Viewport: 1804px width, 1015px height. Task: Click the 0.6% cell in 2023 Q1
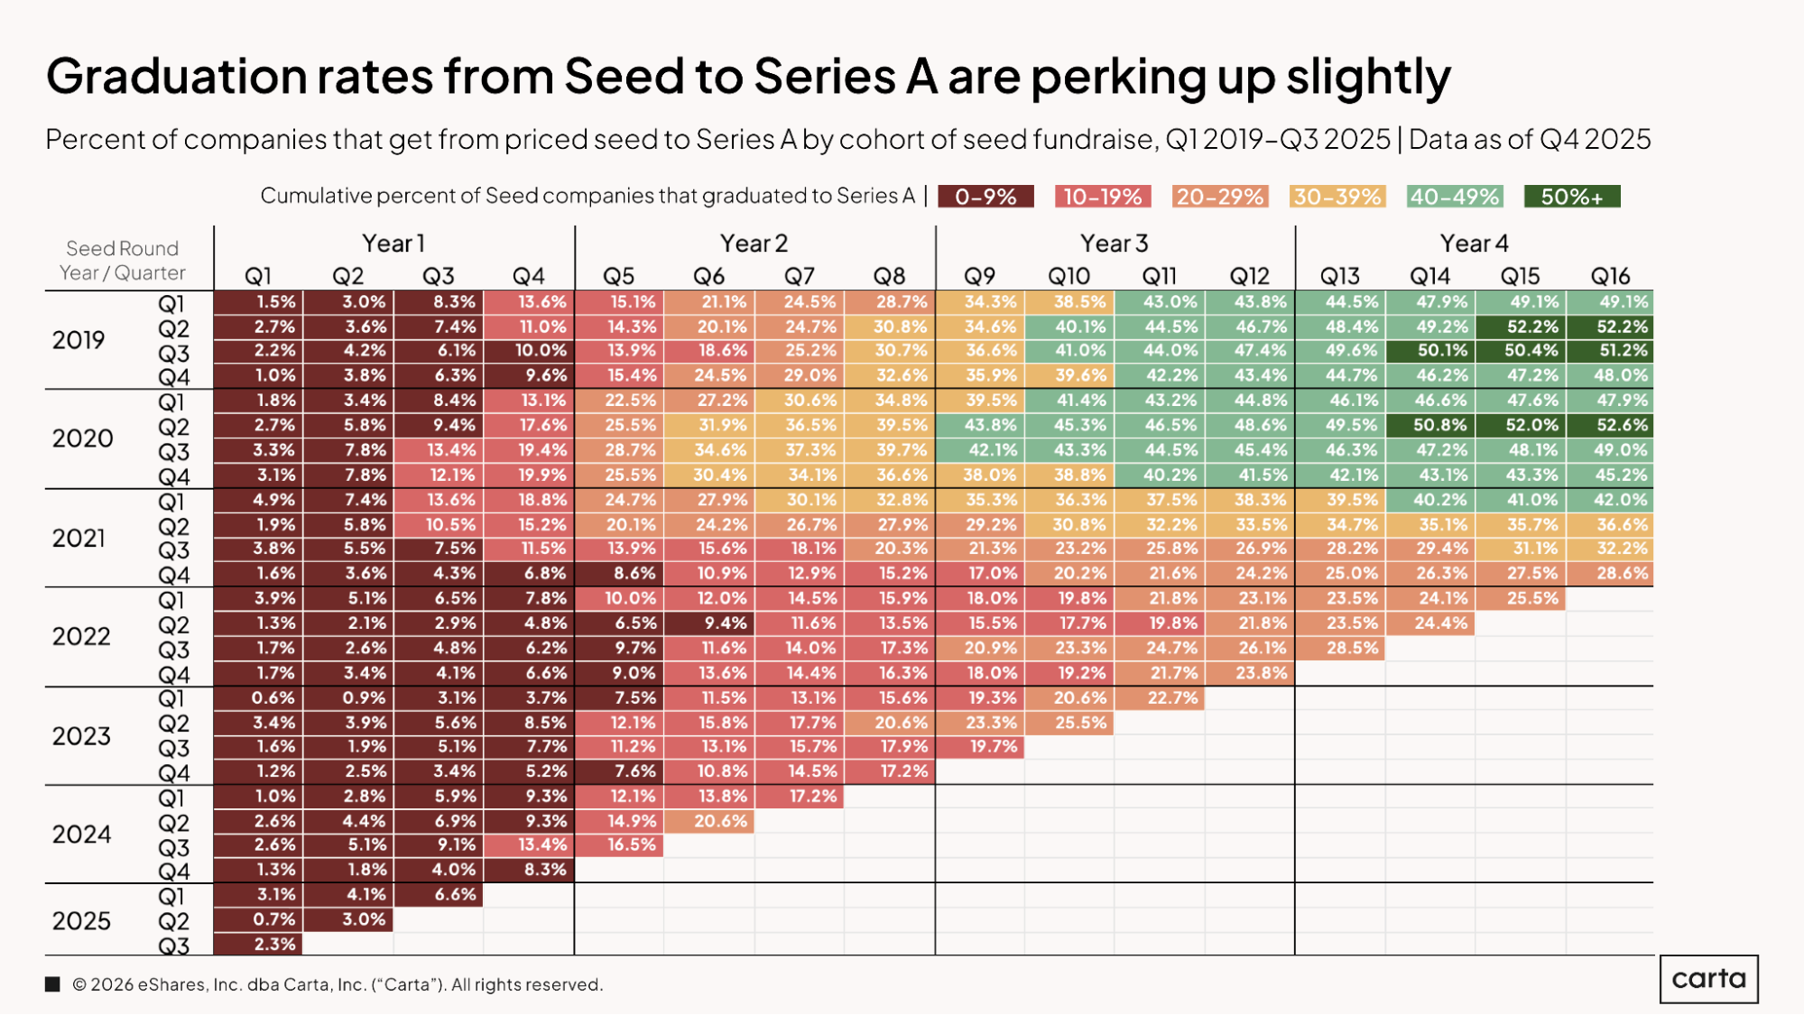(258, 697)
